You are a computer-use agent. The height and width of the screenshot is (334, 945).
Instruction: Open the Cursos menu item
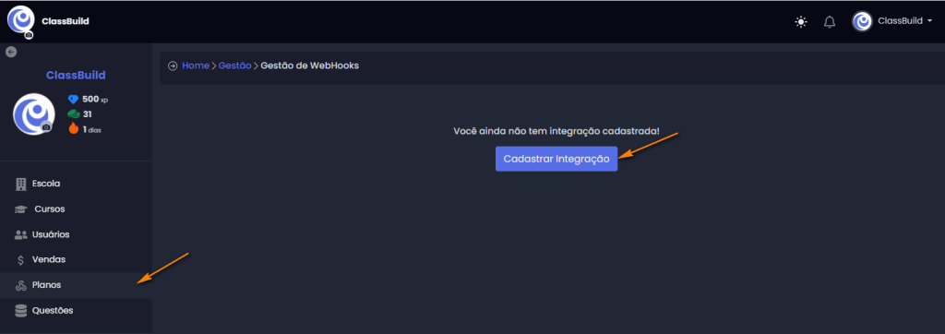[76, 209]
